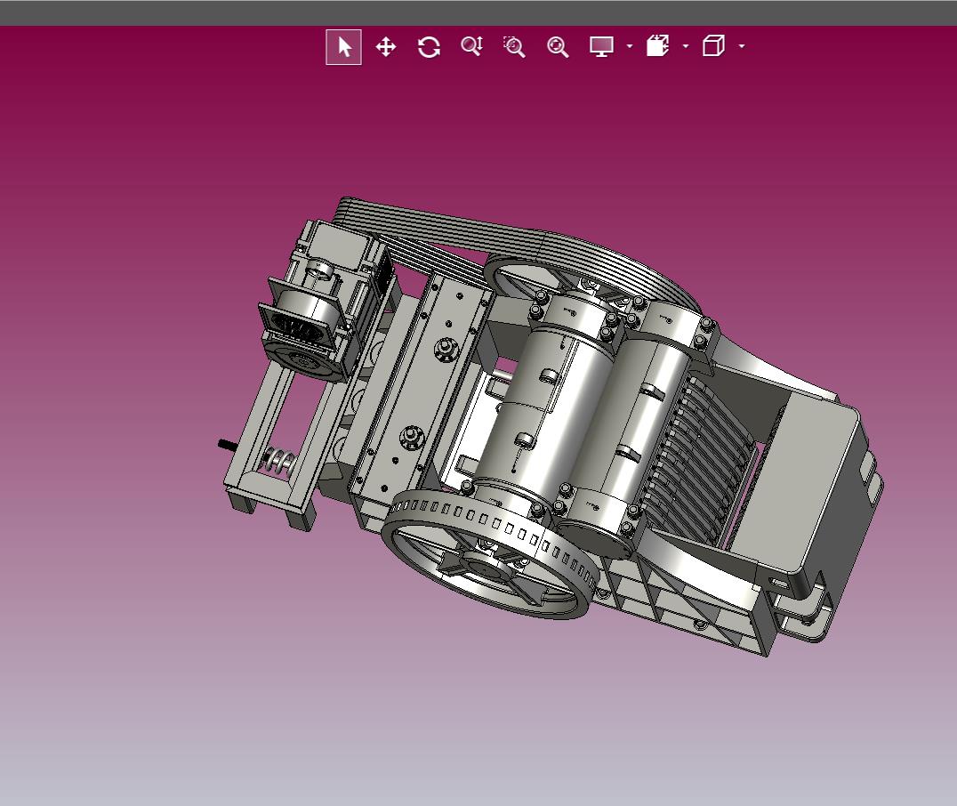
Task: Choose the zoom in/out magnifier tool
Action: point(471,46)
